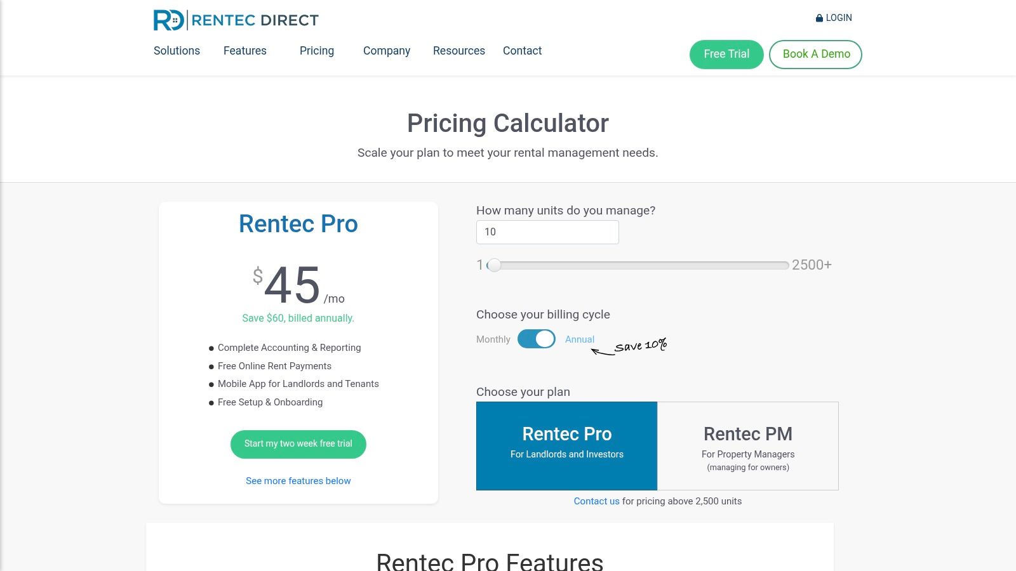
Task: Select the Rentec Pro plan card
Action: [566, 445]
